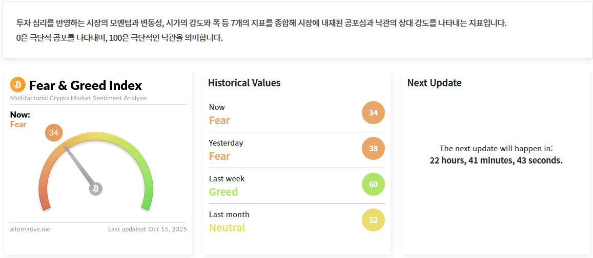Click the Fear & Greed Index title
The width and height of the screenshot is (593, 258).
click(85, 85)
